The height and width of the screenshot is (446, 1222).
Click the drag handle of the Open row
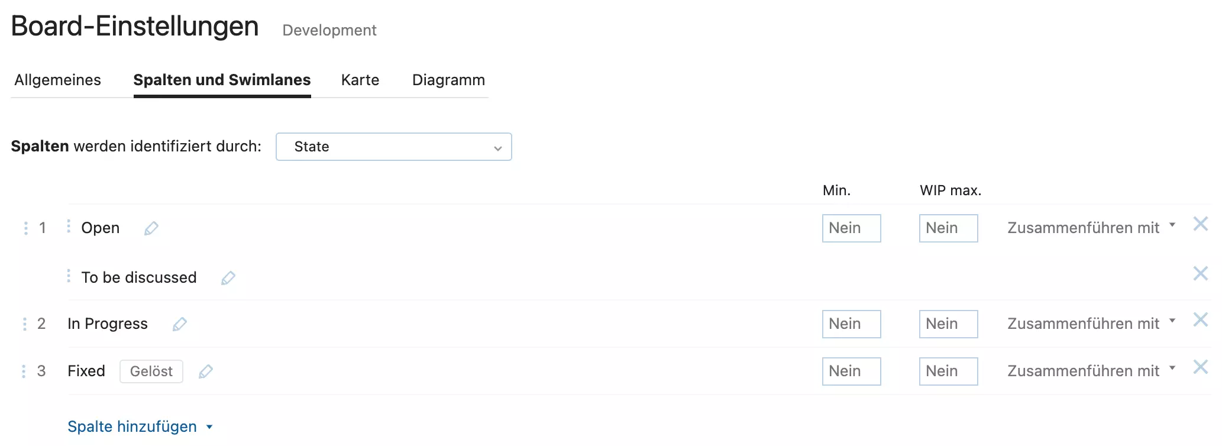pyautogui.click(x=25, y=228)
